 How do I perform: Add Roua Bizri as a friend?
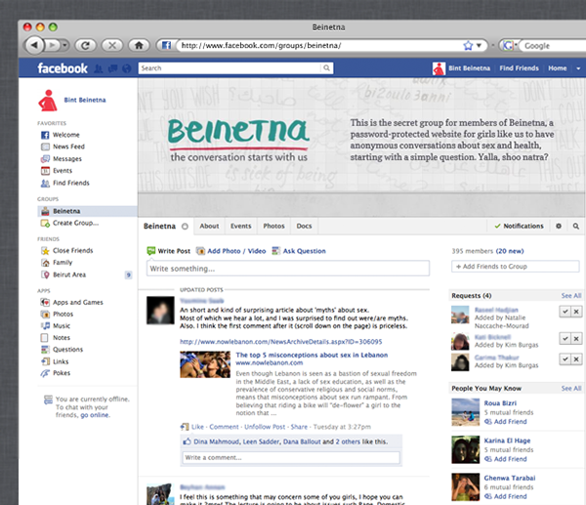506,422
